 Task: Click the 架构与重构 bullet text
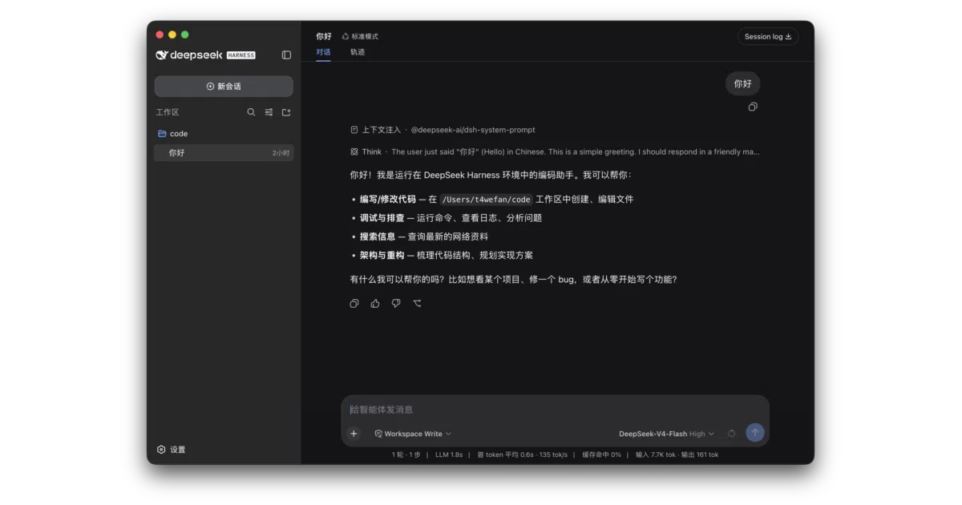pos(382,255)
